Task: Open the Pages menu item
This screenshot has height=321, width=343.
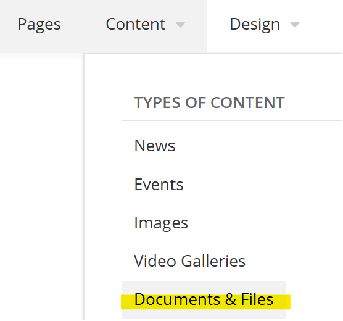Action: (x=39, y=25)
